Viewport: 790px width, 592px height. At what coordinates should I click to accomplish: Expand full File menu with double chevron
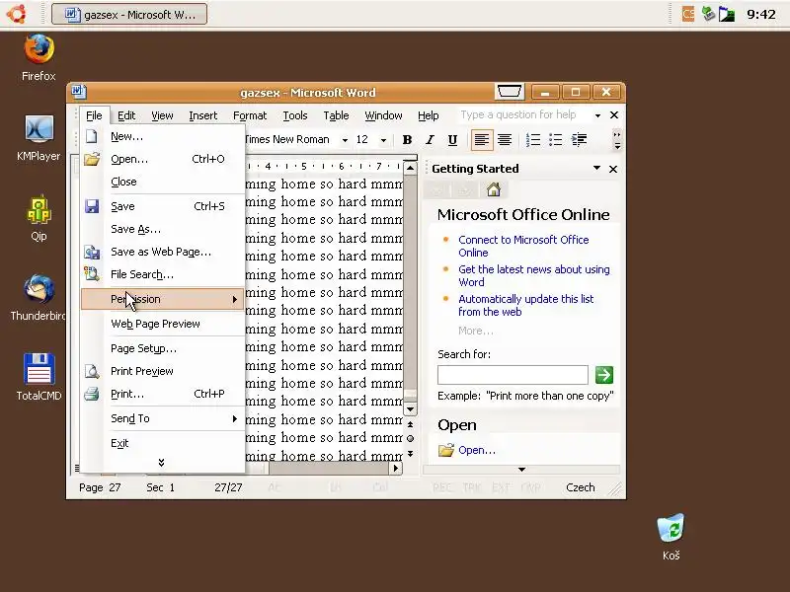pyautogui.click(x=161, y=463)
